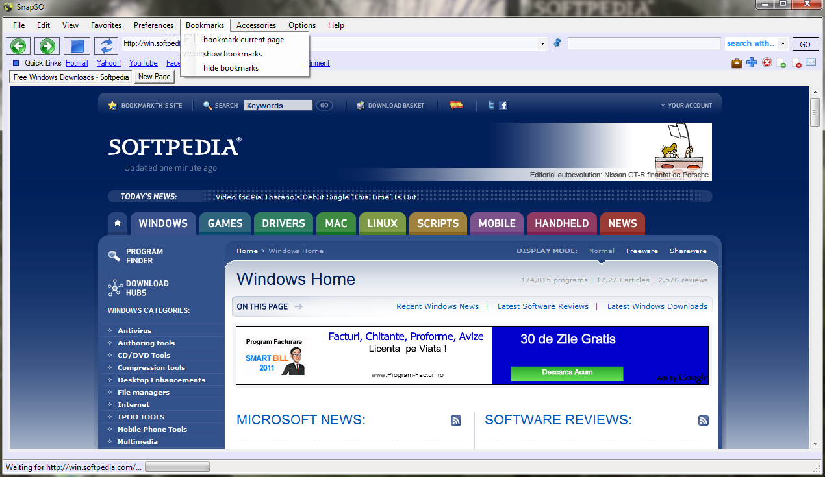Click the blue pushpin icon

pyautogui.click(x=557, y=43)
